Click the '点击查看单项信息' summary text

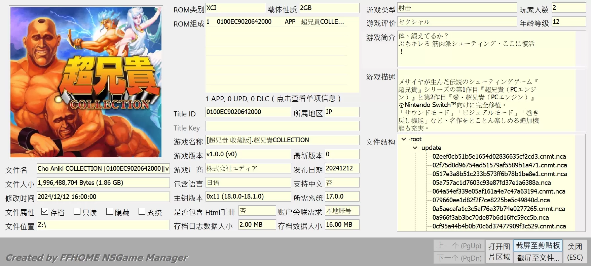[273, 99]
